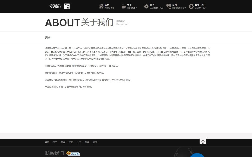Click the 精品分享 logo badge
This screenshot has width=252, height=157.
point(67,6)
